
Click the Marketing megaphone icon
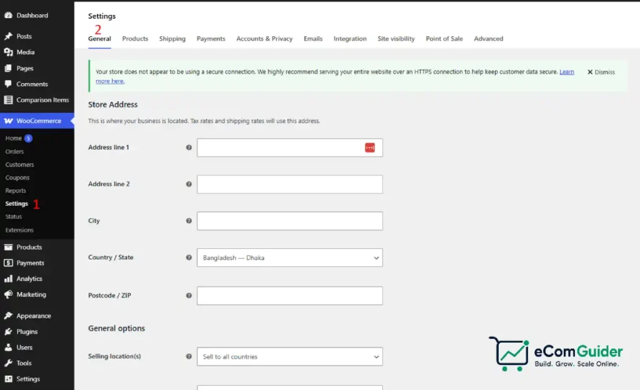[8, 295]
